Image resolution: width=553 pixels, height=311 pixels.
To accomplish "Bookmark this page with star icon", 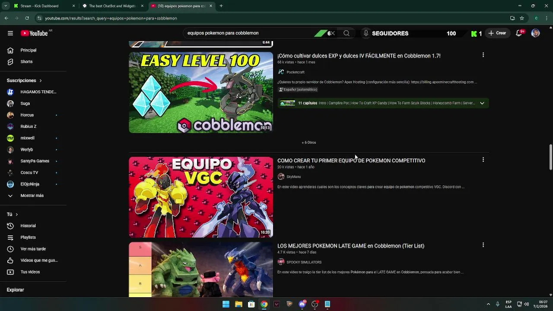I will [522, 18].
